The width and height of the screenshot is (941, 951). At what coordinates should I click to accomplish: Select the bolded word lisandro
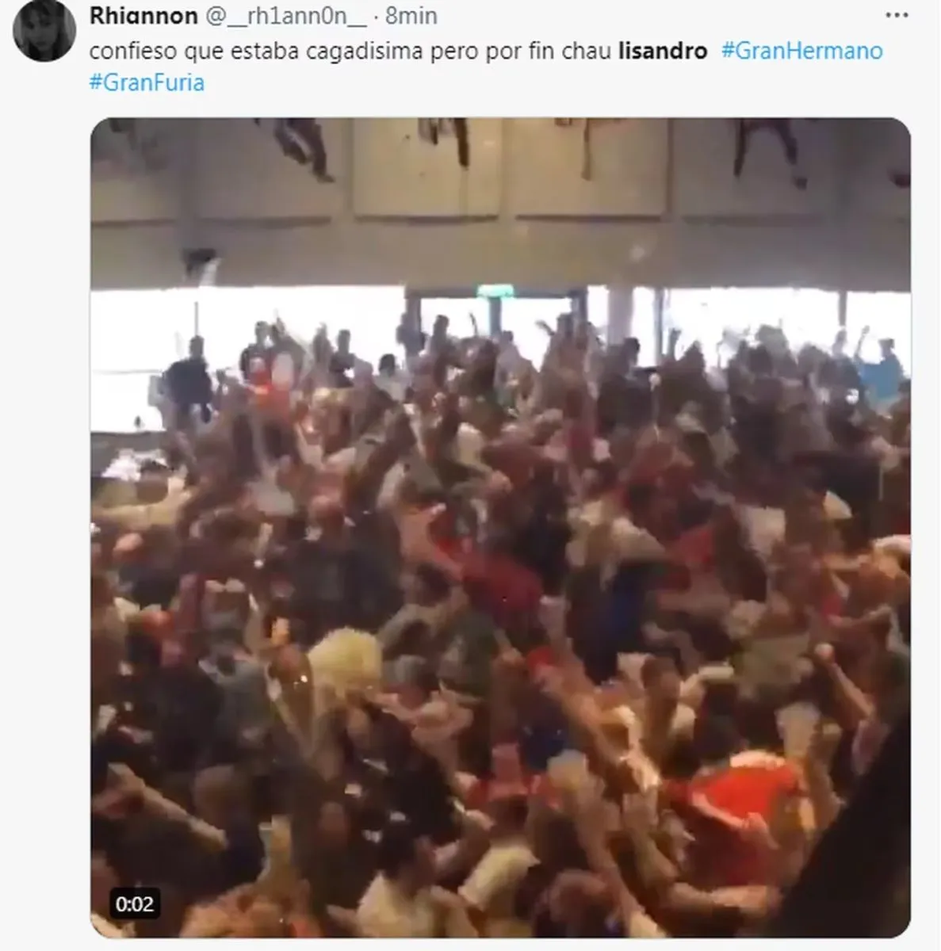(662, 51)
